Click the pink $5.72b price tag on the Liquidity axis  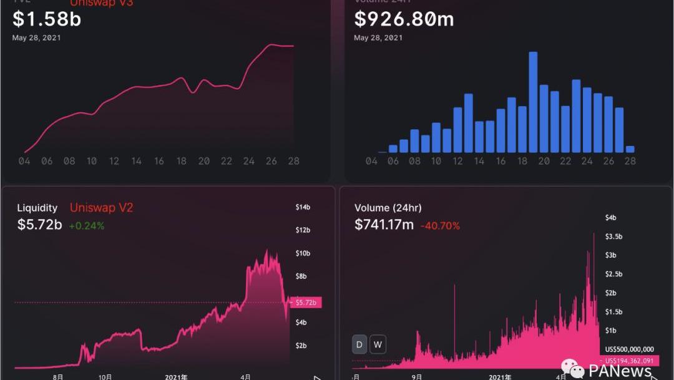[306, 303]
